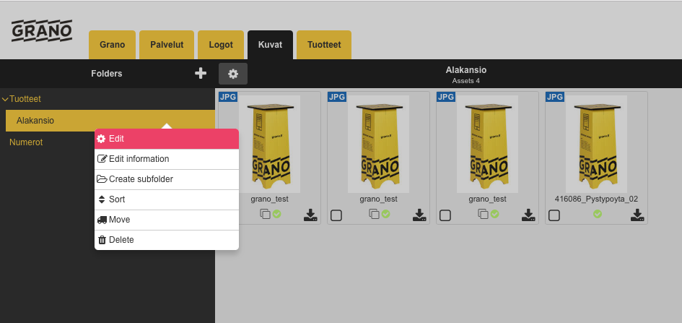Click green checkmark on first grano_test card
Screen dimensions: 682x323
[277, 214]
